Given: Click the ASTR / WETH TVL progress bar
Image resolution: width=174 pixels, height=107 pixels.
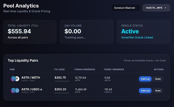Looking at the screenshot, I should [62, 81].
